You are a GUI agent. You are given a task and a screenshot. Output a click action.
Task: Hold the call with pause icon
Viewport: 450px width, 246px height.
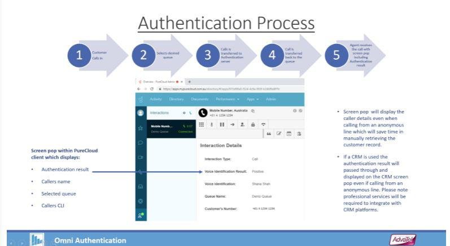click(x=222, y=124)
